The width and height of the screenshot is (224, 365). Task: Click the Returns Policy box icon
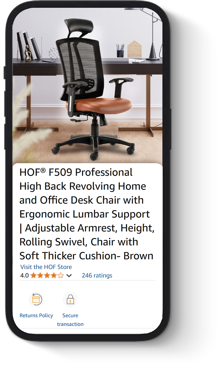(36, 299)
